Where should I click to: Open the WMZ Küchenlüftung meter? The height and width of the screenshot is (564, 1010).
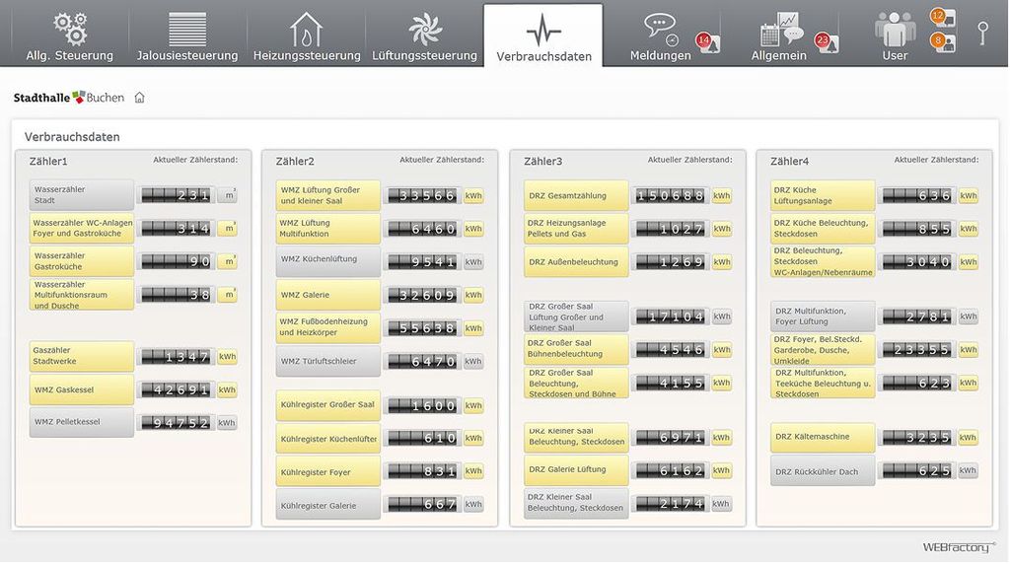[327, 260]
